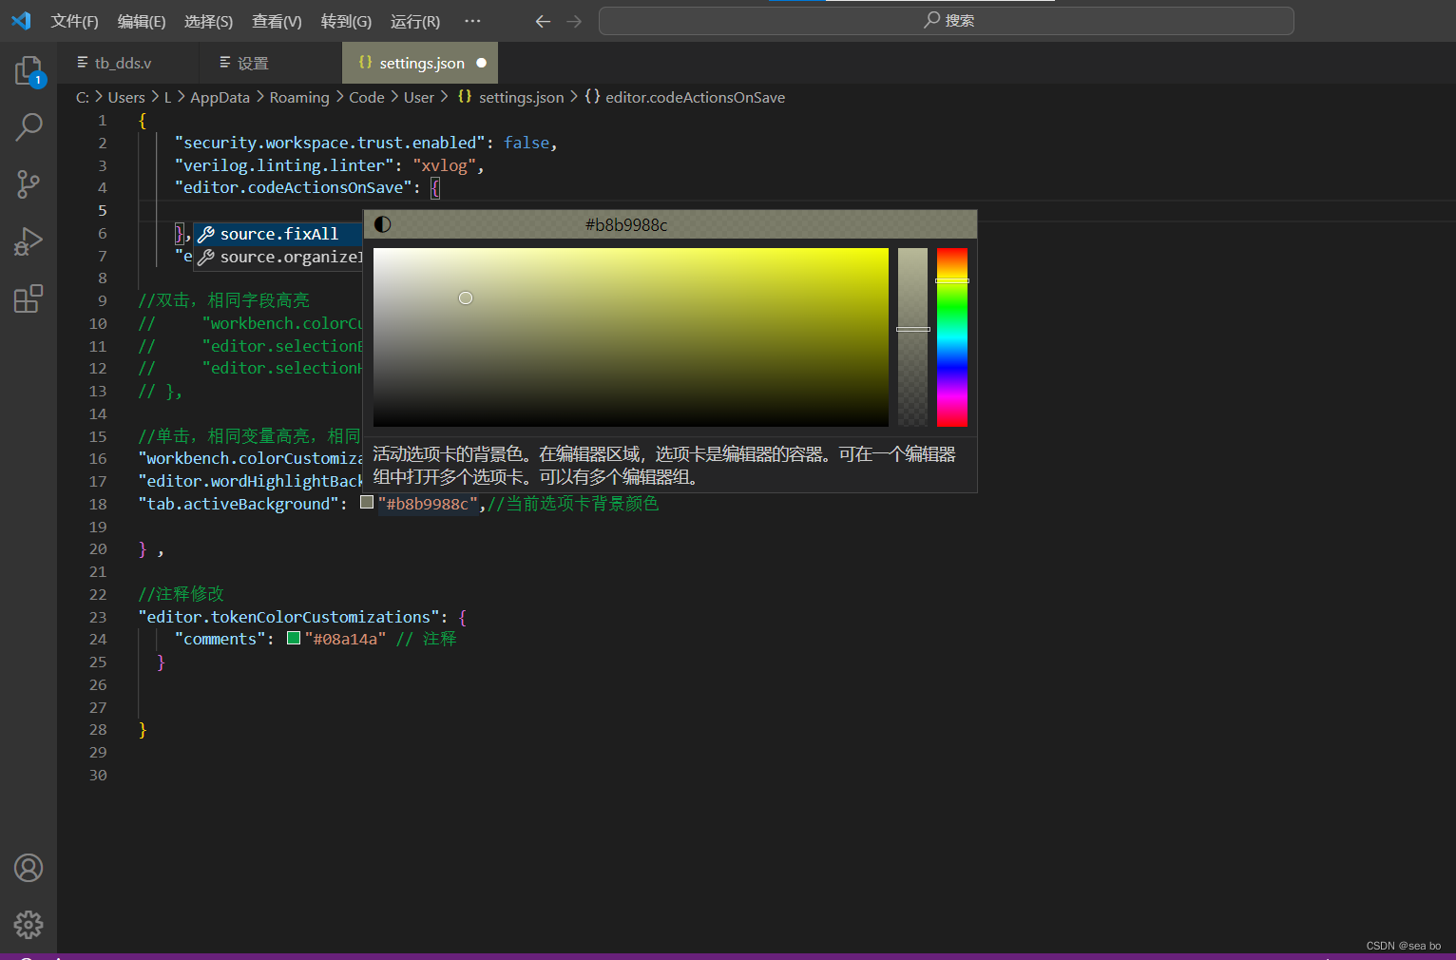Click breadcrumb segment L
The image size is (1456, 960).
[x=167, y=97]
